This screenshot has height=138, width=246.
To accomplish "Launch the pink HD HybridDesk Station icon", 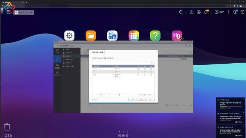I will (x=177, y=36).
